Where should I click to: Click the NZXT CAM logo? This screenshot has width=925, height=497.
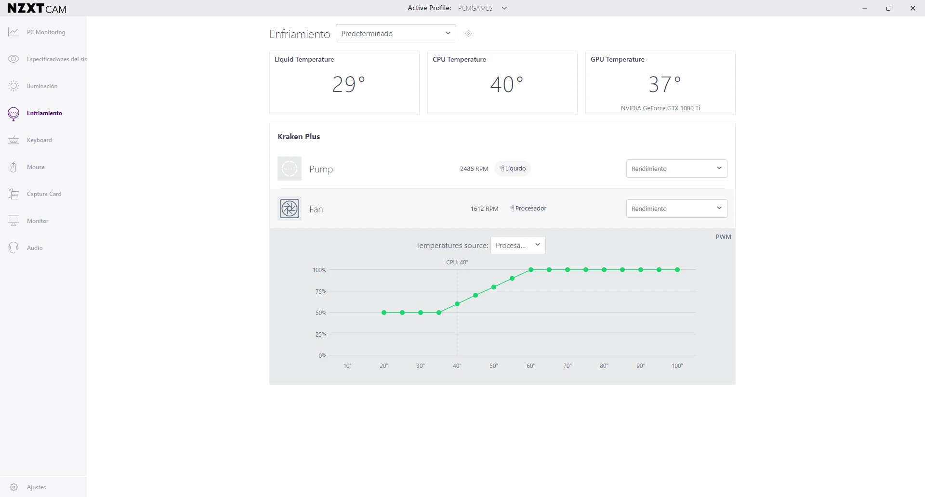[37, 8]
